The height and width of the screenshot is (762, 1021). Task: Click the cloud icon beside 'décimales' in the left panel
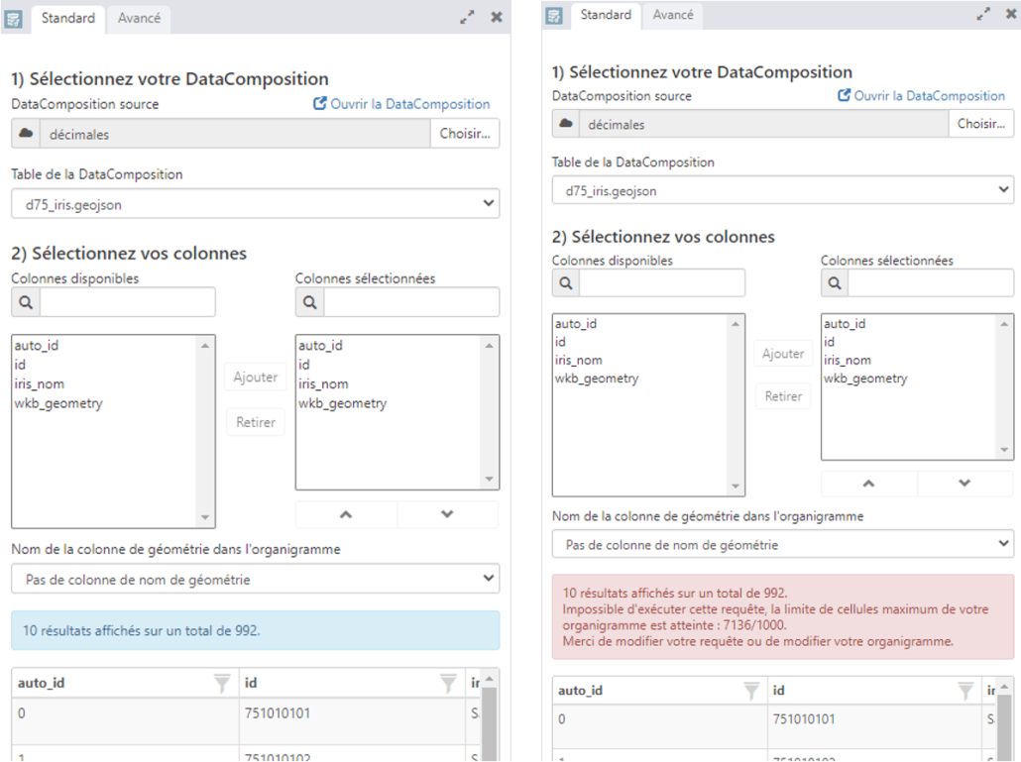27,134
